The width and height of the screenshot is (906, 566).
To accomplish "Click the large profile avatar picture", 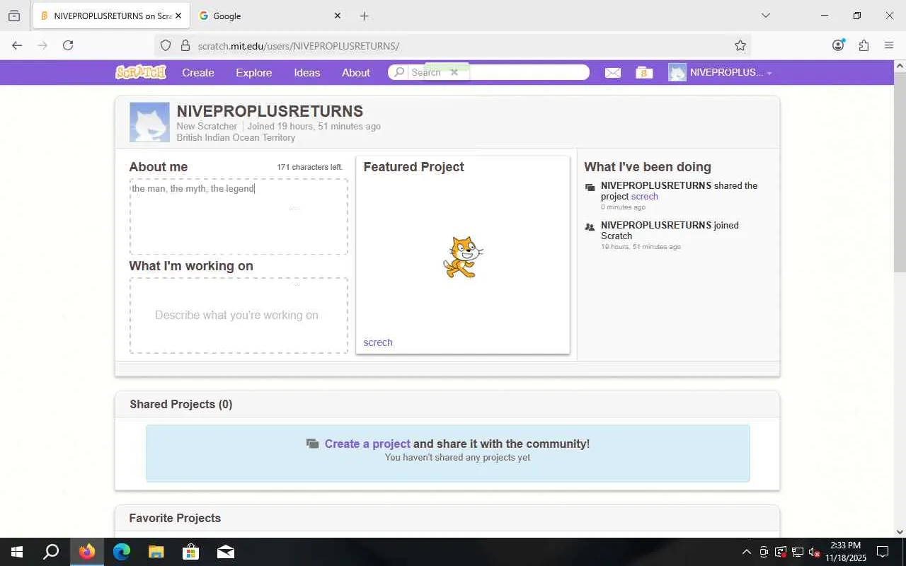I will (149, 122).
